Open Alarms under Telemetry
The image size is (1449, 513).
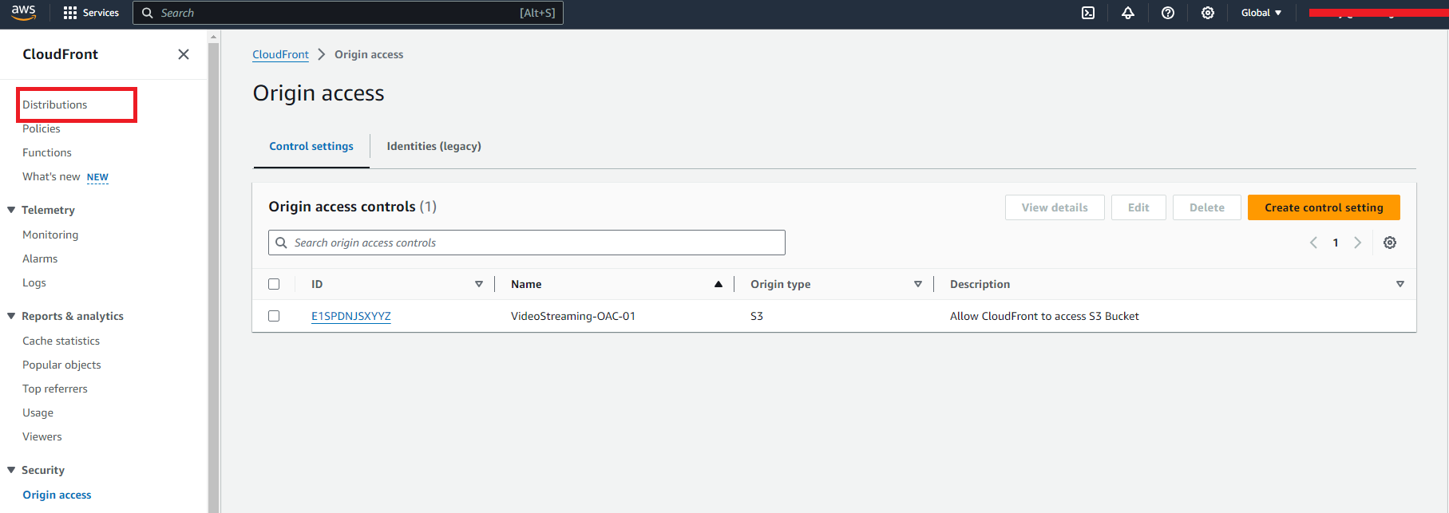[x=40, y=258]
